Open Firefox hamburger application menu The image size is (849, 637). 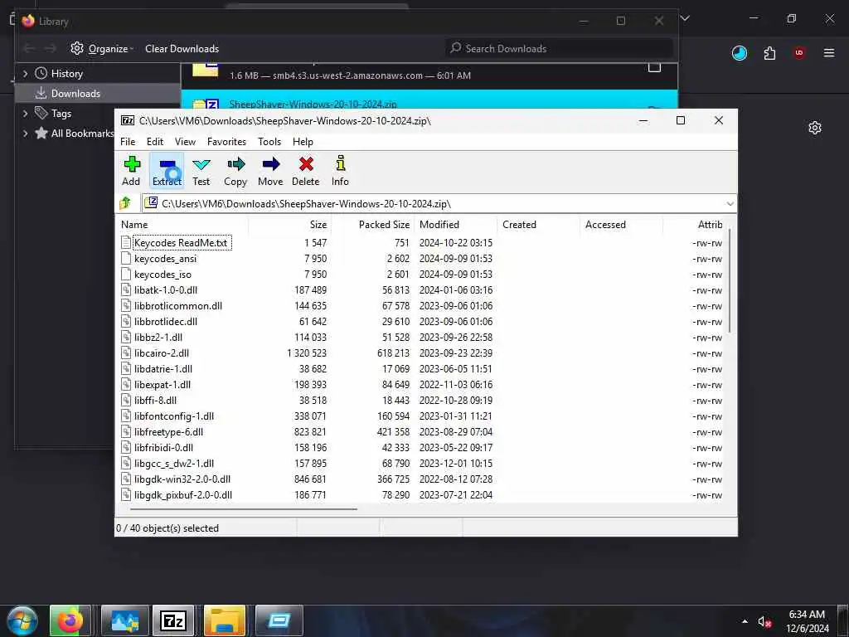coord(829,52)
